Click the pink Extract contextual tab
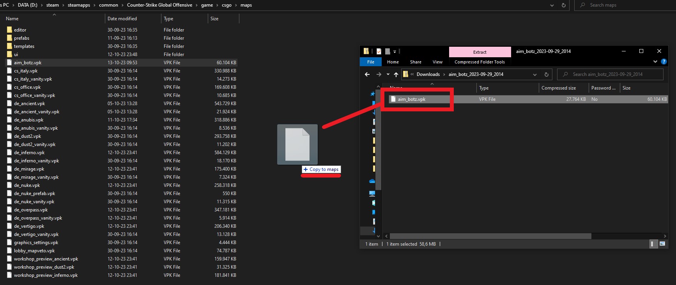676x285 pixels. [x=480, y=52]
